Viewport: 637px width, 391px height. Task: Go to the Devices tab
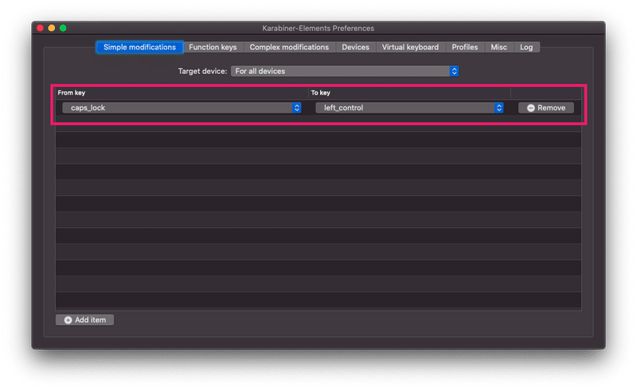(x=355, y=47)
